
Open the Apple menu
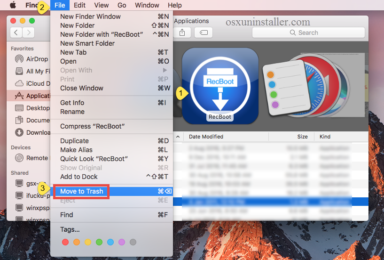[x=13, y=5]
